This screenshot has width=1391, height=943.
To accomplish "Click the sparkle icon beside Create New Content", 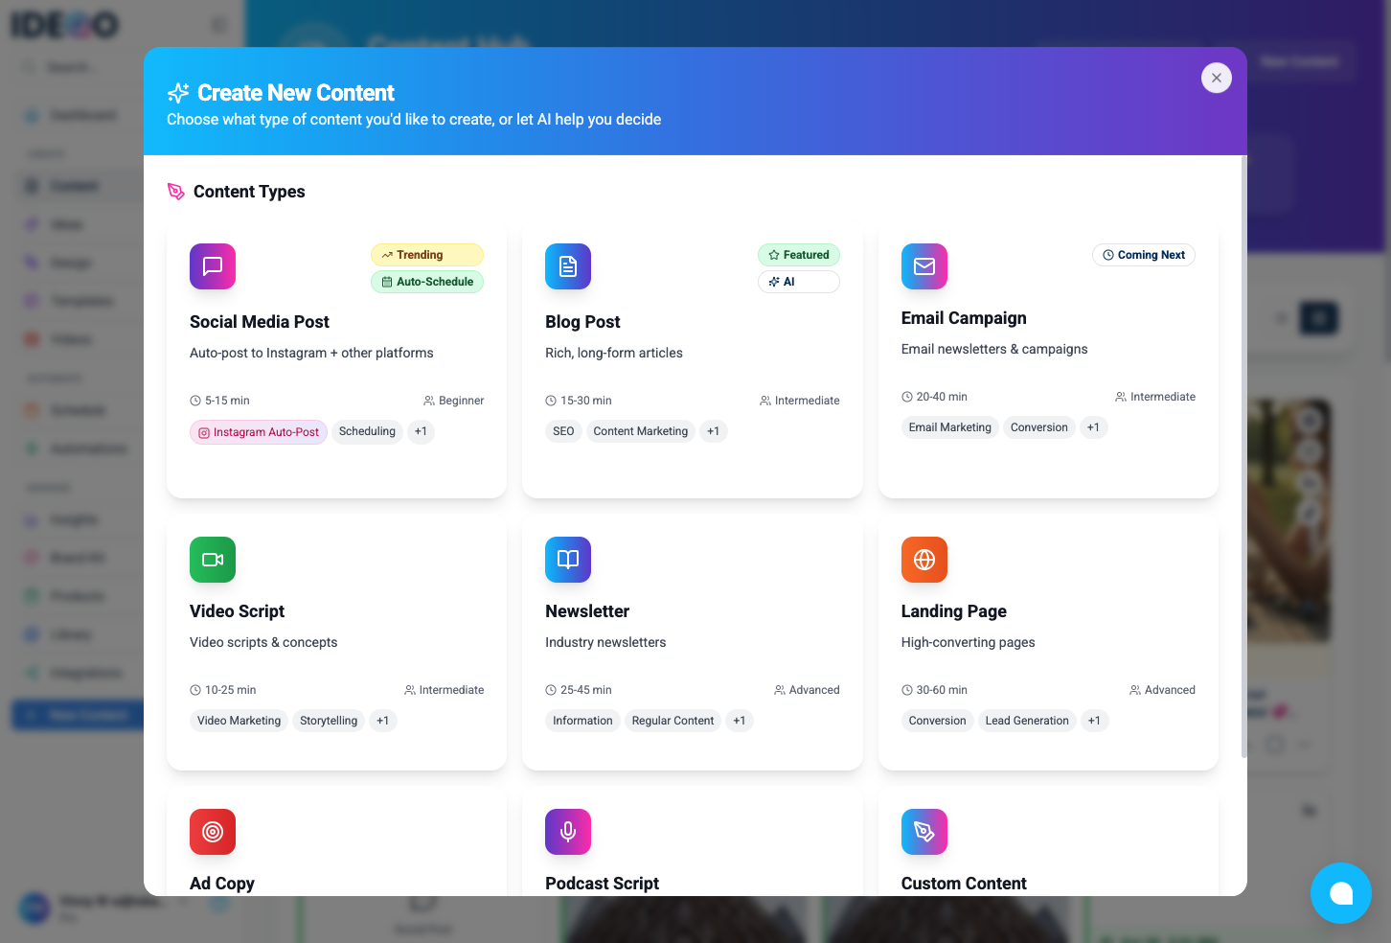I will [178, 93].
